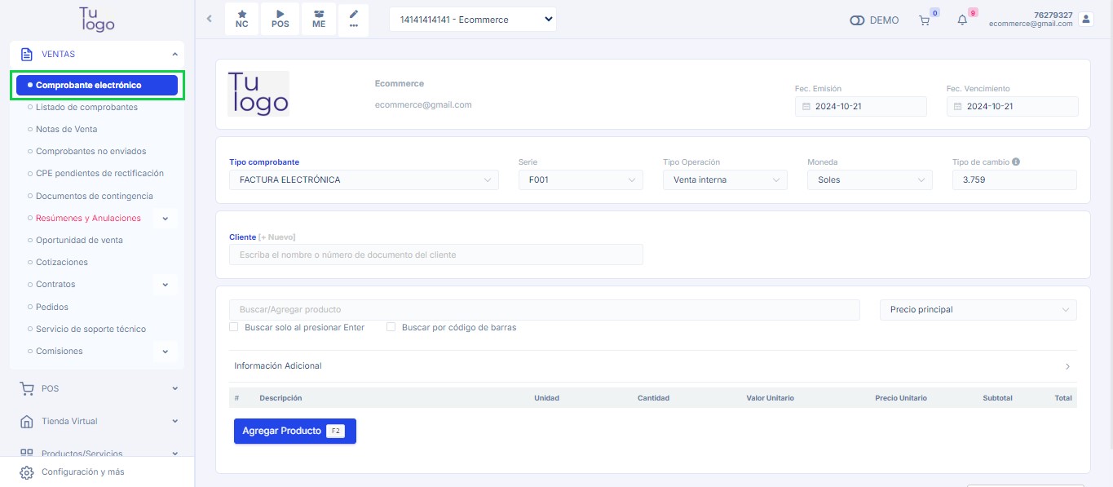Expand the Información Adicional section
Screen dimensions: 1113x487
pos(652,366)
